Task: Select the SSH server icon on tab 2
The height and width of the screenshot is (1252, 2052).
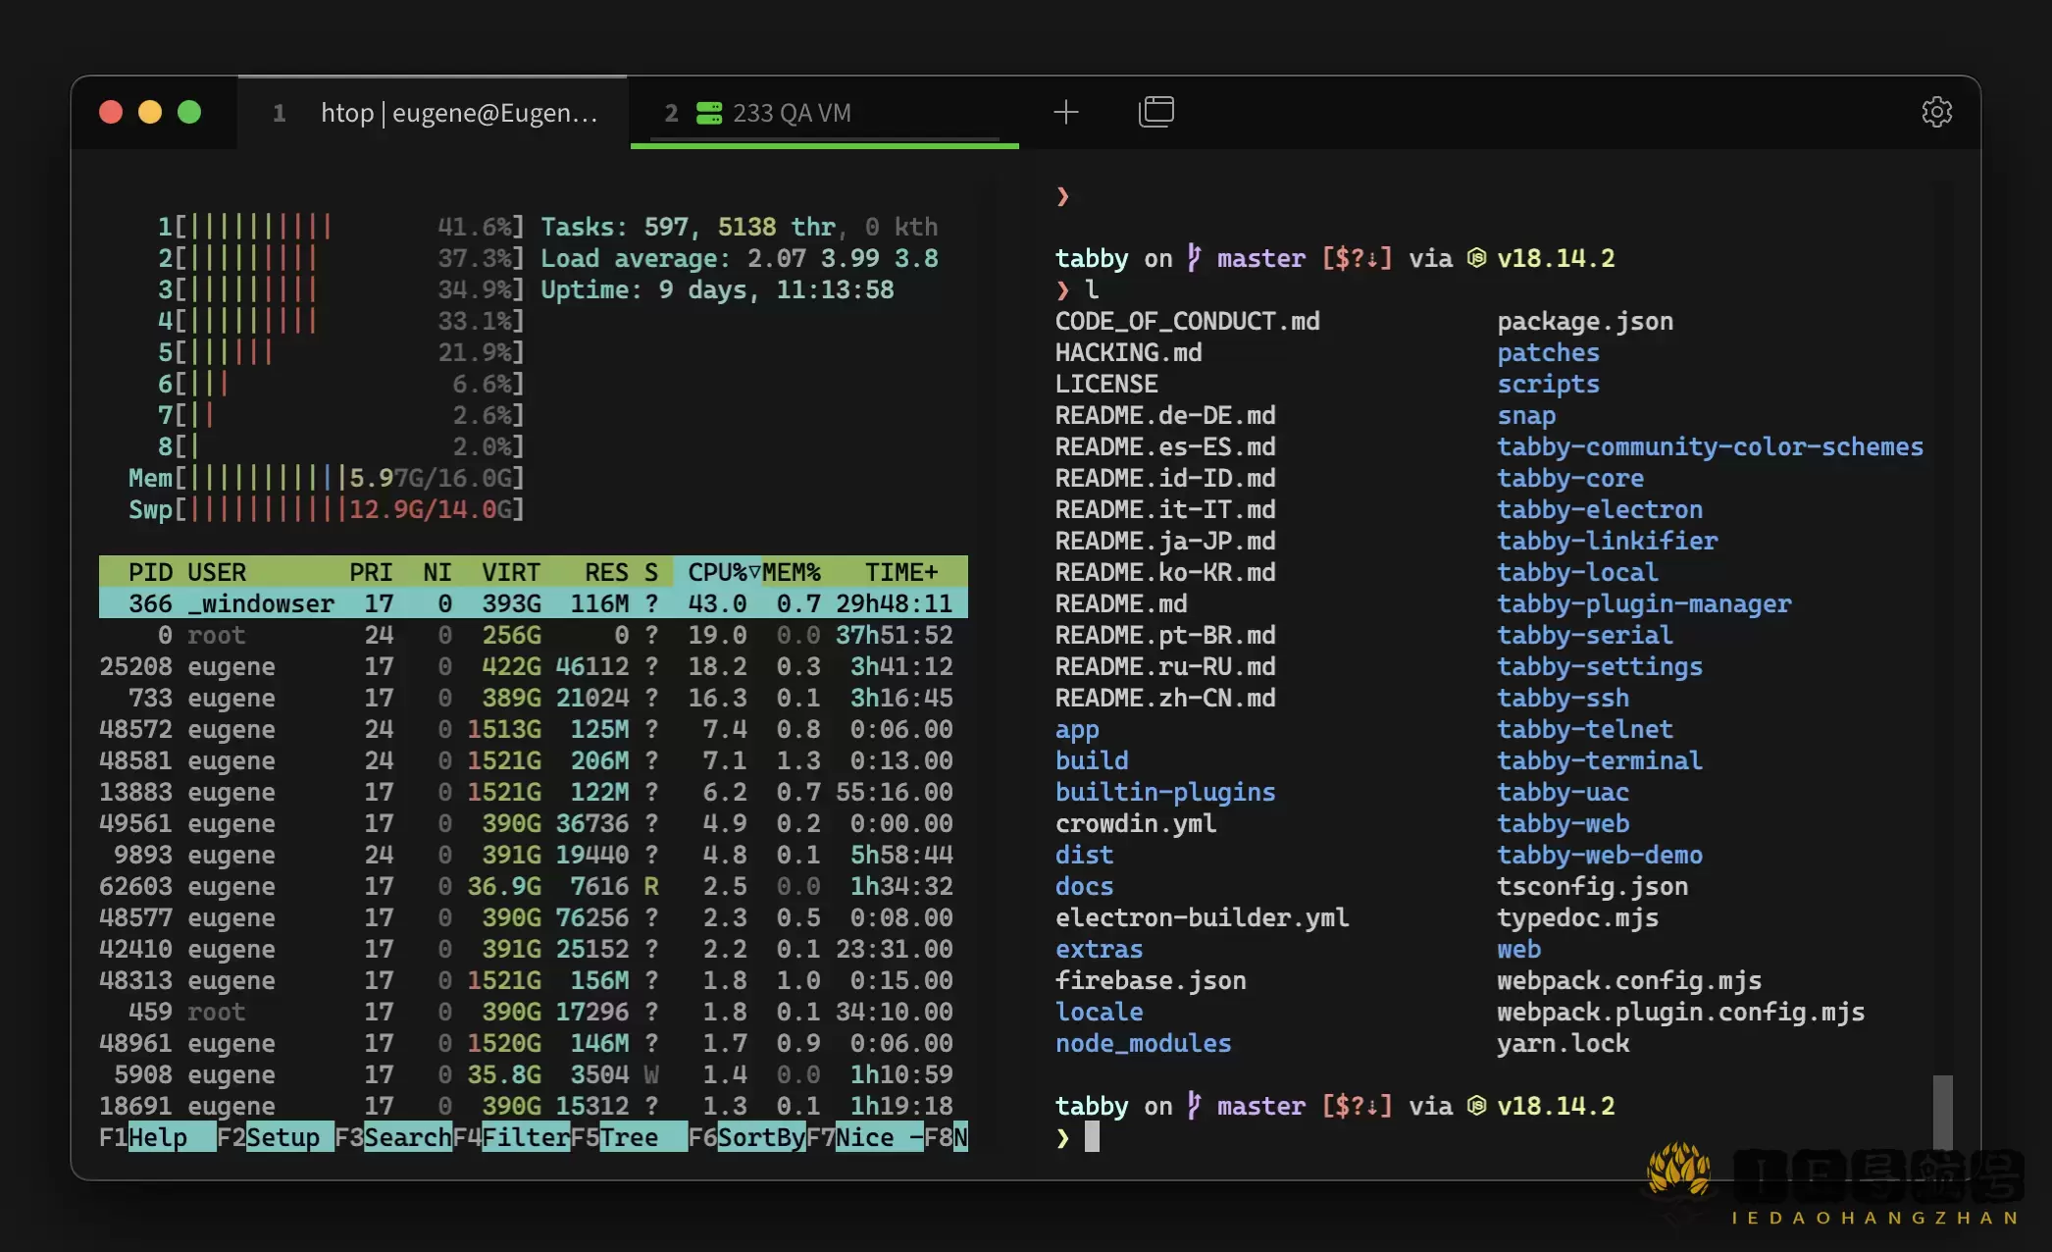Action: point(708,113)
